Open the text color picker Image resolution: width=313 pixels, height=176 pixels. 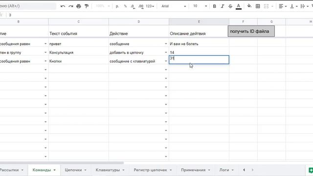tap(238, 6)
